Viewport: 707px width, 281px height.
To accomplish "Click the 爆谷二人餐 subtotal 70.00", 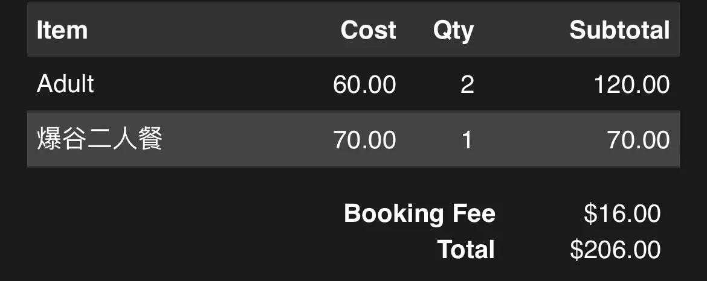I will (x=639, y=140).
